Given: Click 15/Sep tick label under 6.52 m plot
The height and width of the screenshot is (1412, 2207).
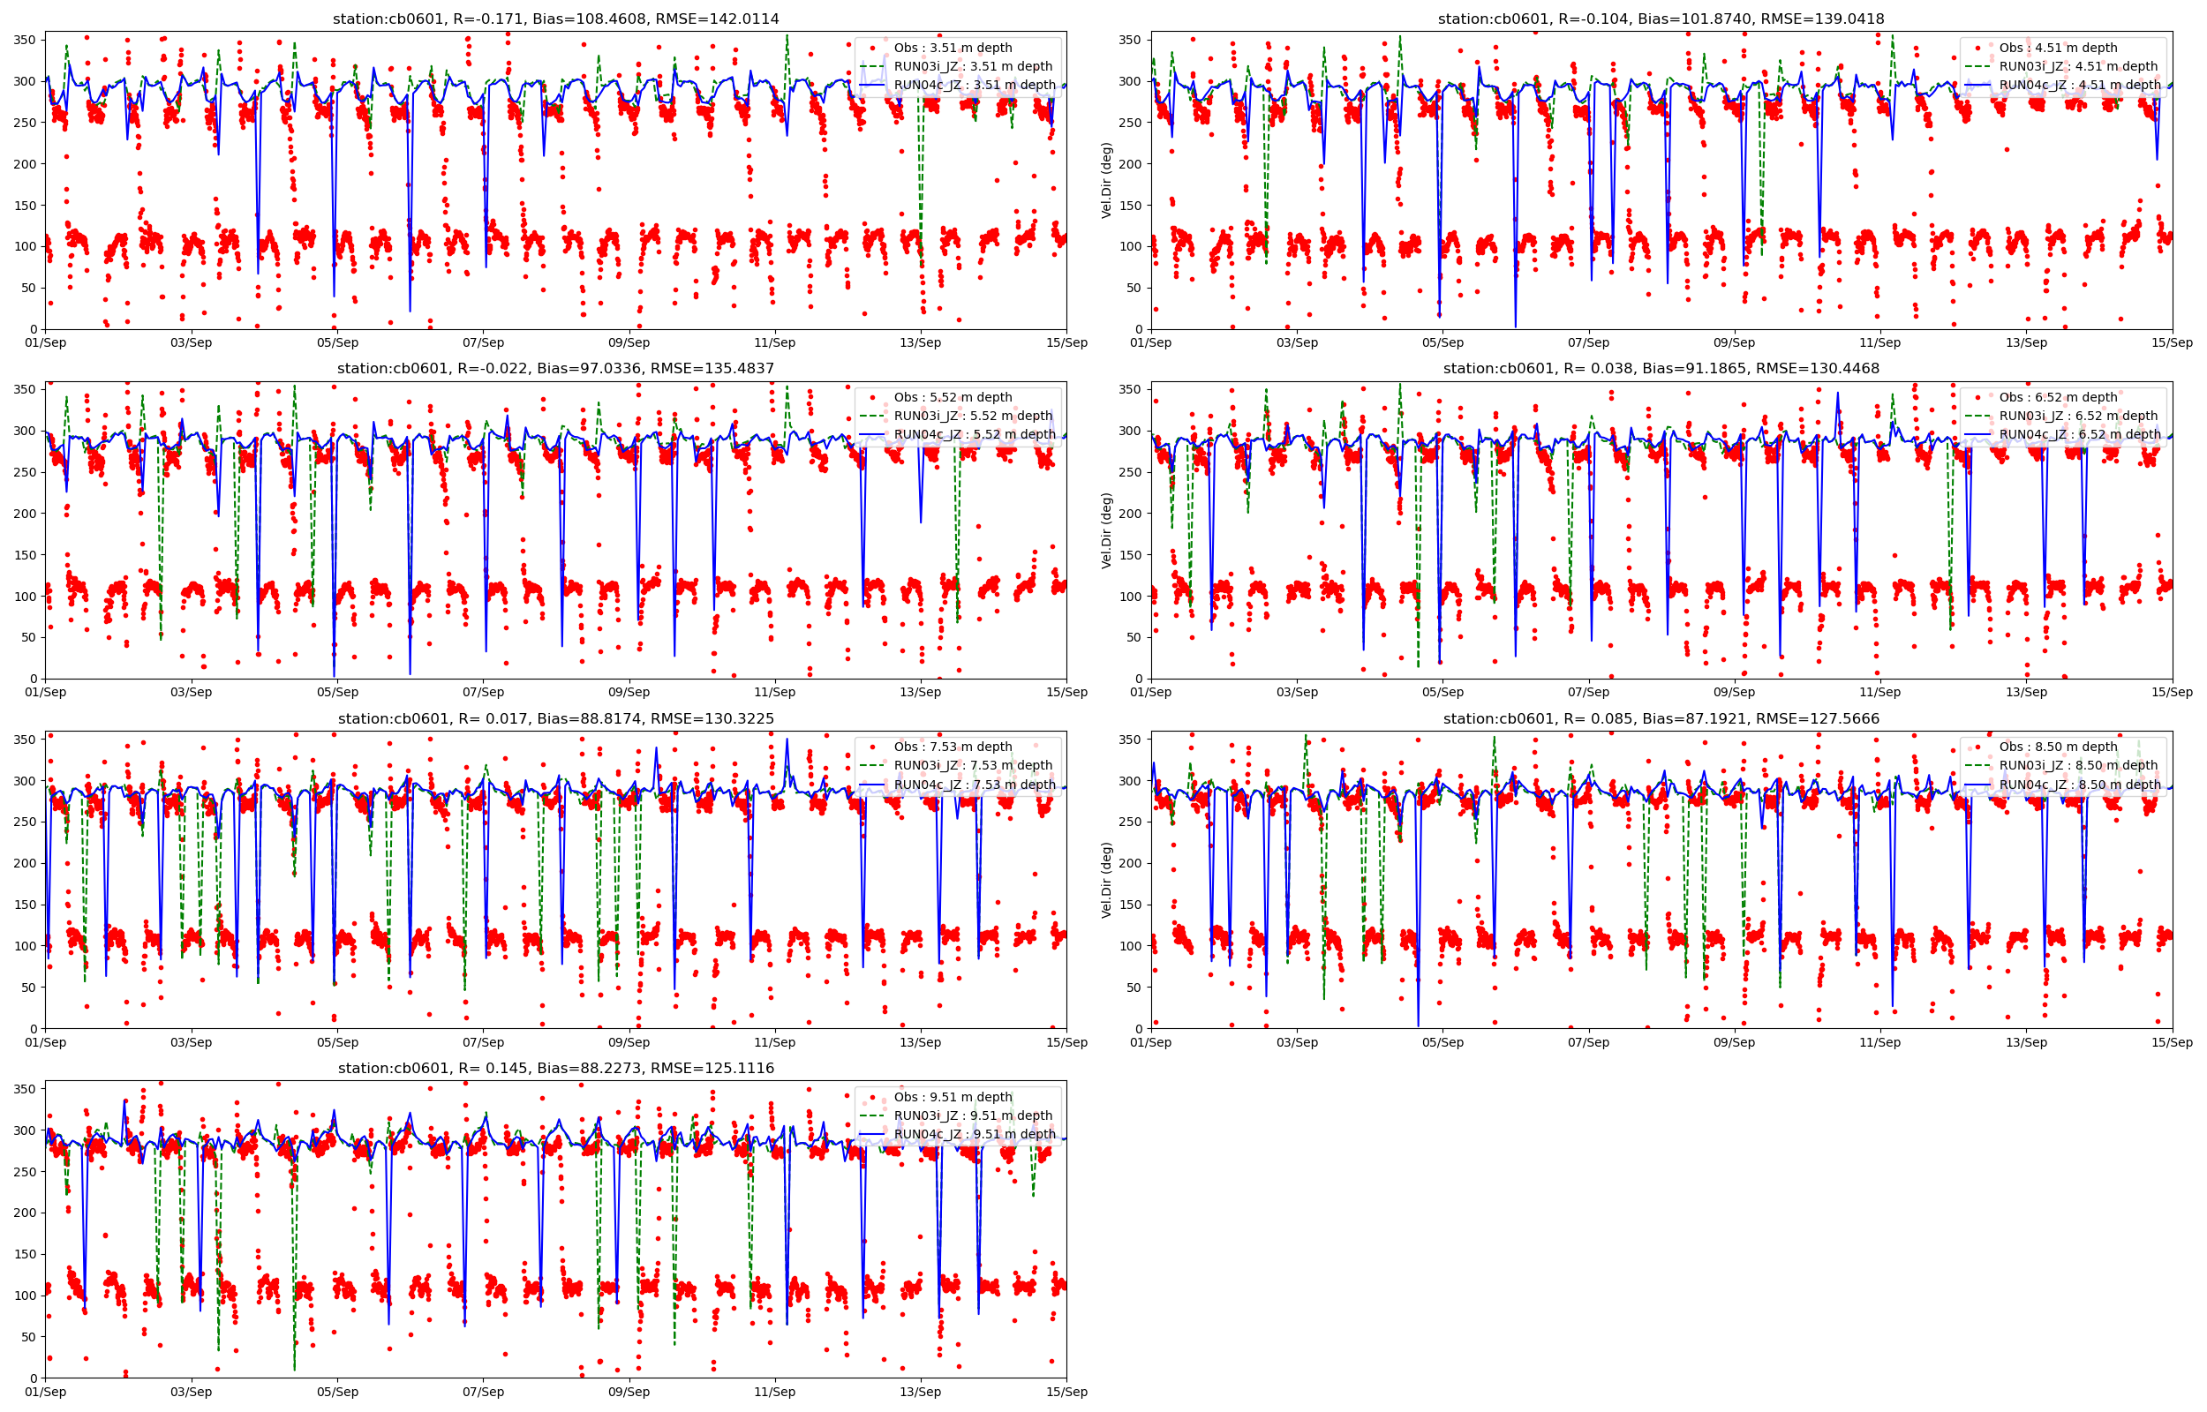Looking at the screenshot, I should click(2171, 692).
